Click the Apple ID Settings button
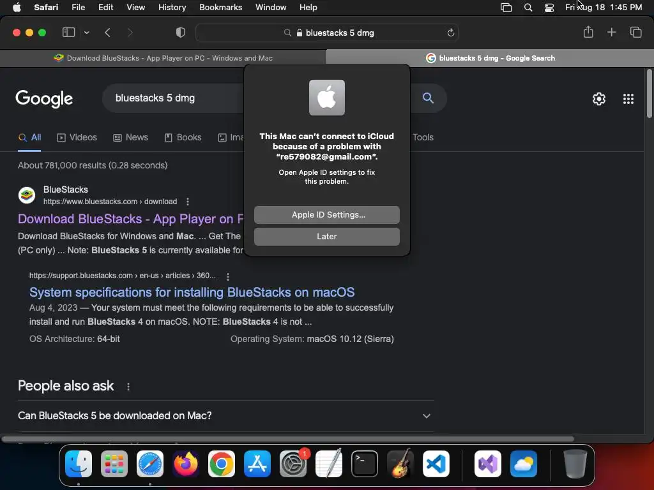This screenshot has width=654, height=490. point(326,214)
